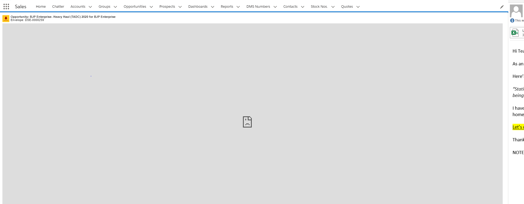Image resolution: width=524 pixels, height=204 pixels.
Task: Go to the Home tab
Action: [41, 6]
